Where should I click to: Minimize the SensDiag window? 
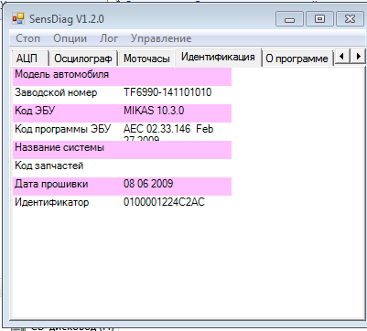point(289,19)
